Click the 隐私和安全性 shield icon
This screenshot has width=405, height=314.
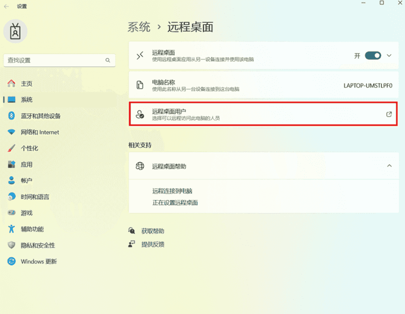[x=11, y=245]
